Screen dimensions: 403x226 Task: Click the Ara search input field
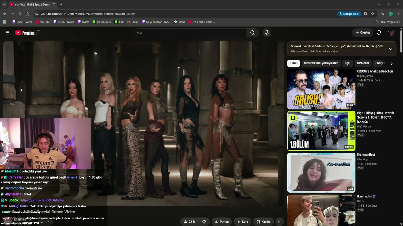coord(190,33)
